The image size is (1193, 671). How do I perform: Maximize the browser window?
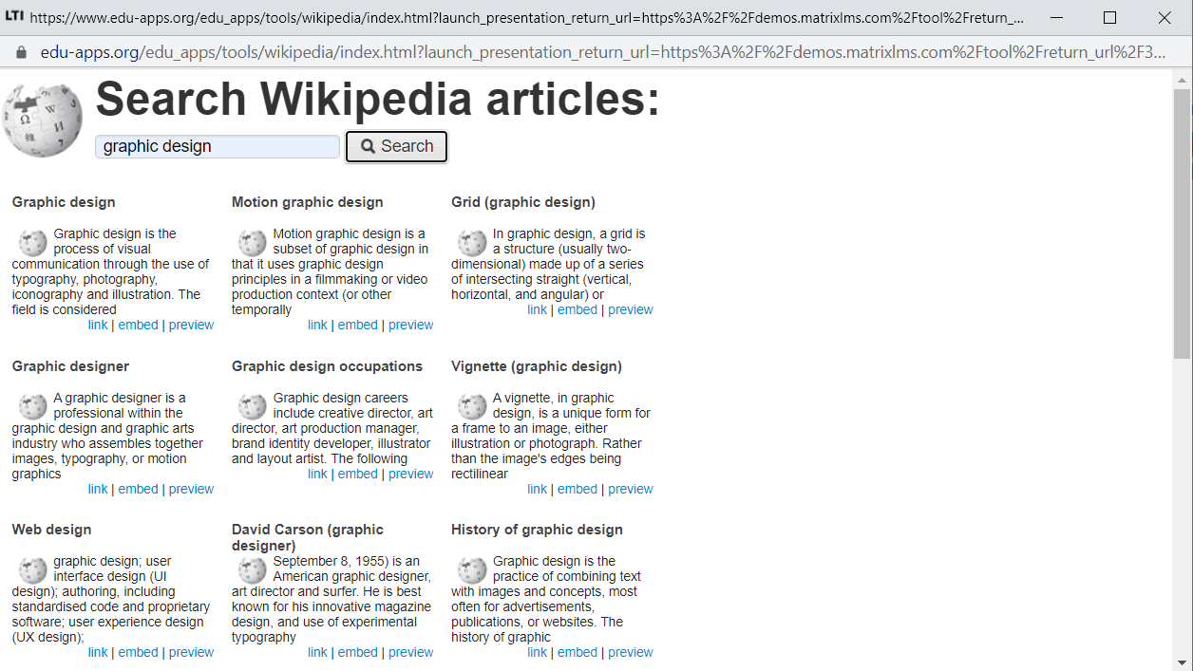point(1109,17)
